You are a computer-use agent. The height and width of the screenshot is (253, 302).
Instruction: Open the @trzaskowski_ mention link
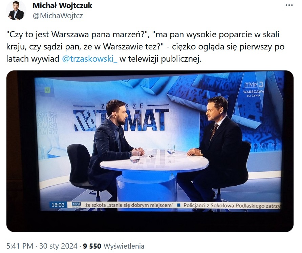(90, 59)
